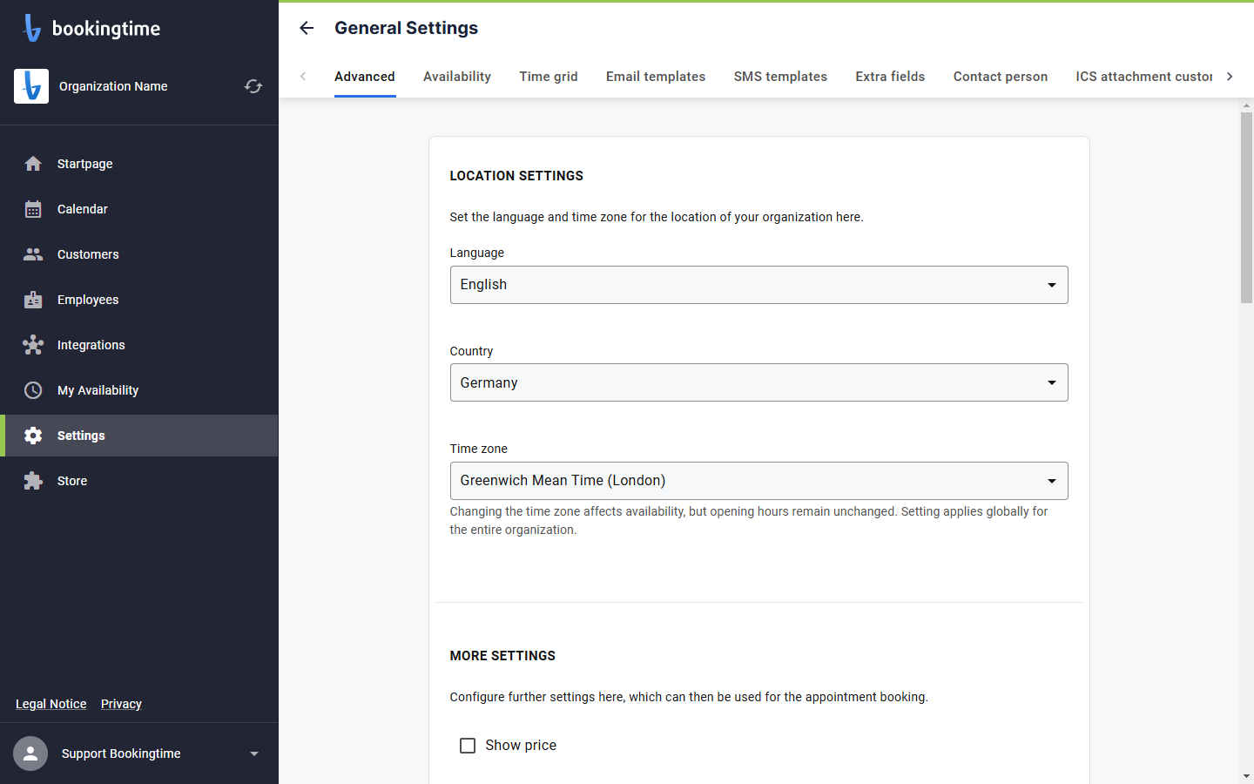
Task: Open the Language dropdown showing English
Action: (758, 285)
